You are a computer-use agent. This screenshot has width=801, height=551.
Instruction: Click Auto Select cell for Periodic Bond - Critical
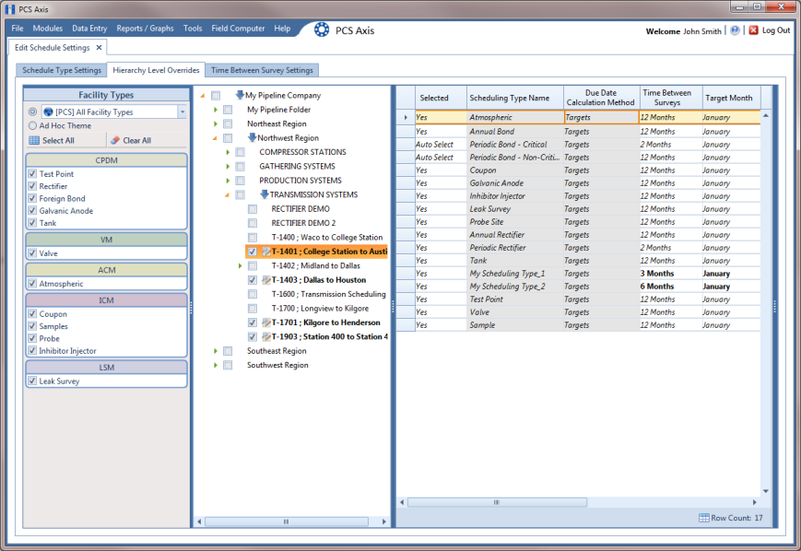point(441,145)
